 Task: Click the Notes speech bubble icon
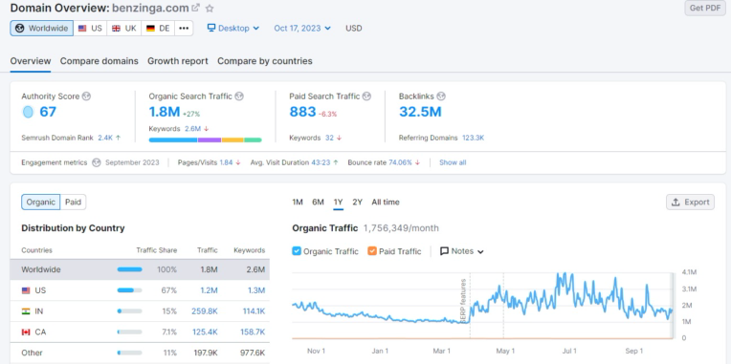(444, 251)
